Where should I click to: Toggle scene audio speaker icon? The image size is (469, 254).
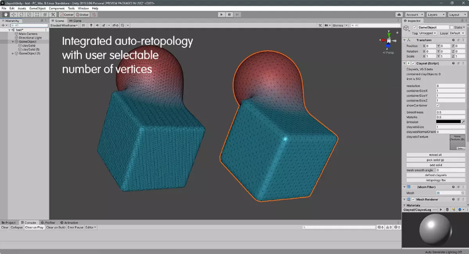click(x=97, y=25)
